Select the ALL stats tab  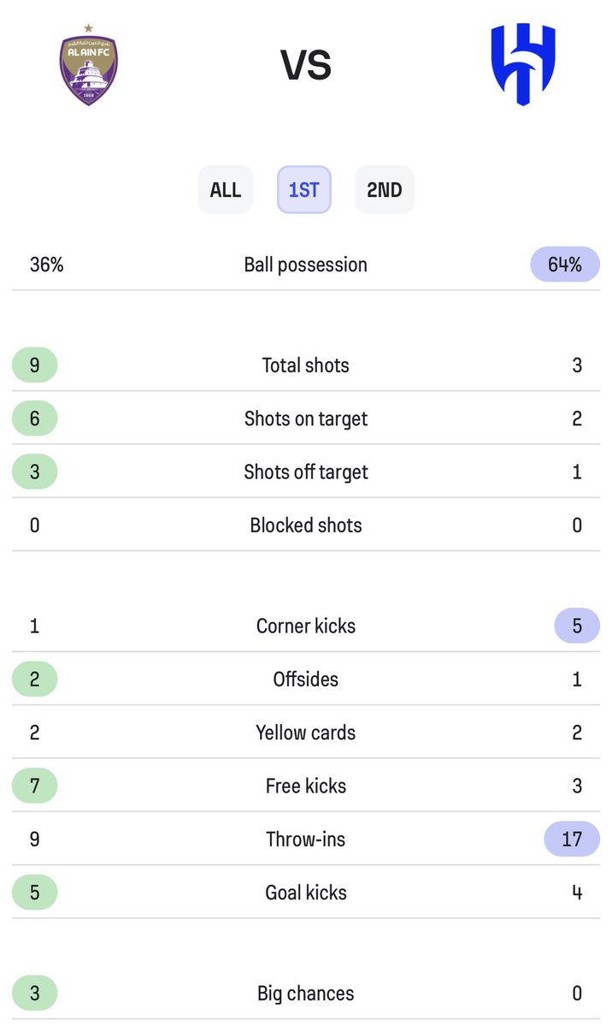(x=226, y=189)
